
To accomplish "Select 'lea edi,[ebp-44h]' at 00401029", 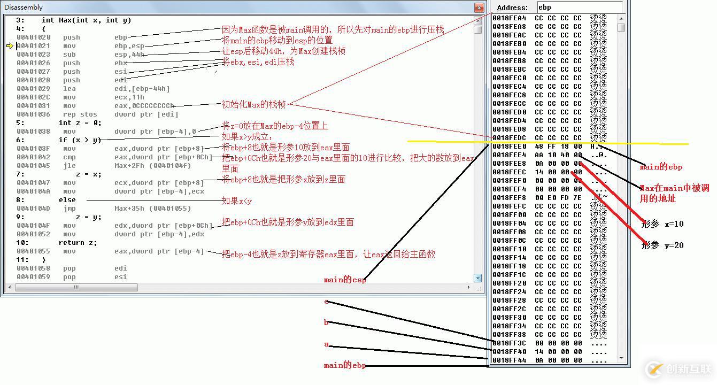I will (x=93, y=89).
